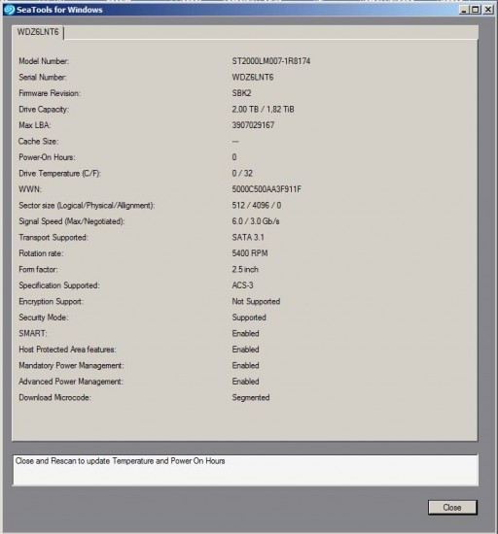Click the Model Number label
The image size is (498, 534).
tap(44, 61)
